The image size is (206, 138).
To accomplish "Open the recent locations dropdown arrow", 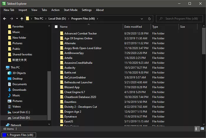I will [x=17, y=19].
